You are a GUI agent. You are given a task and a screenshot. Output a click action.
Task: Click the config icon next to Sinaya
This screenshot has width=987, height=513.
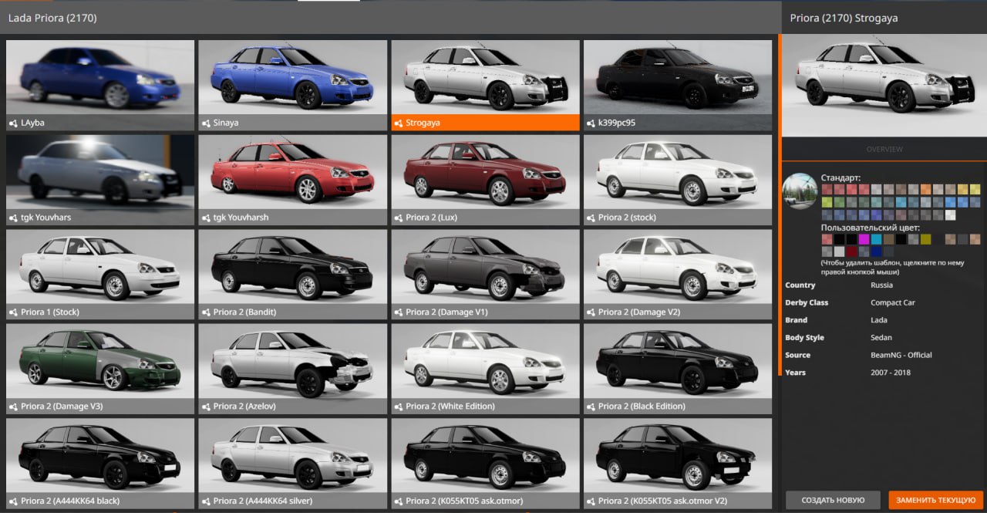point(206,123)
